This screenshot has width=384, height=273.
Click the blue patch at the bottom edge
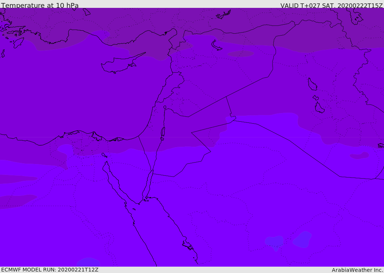[88, 263]
